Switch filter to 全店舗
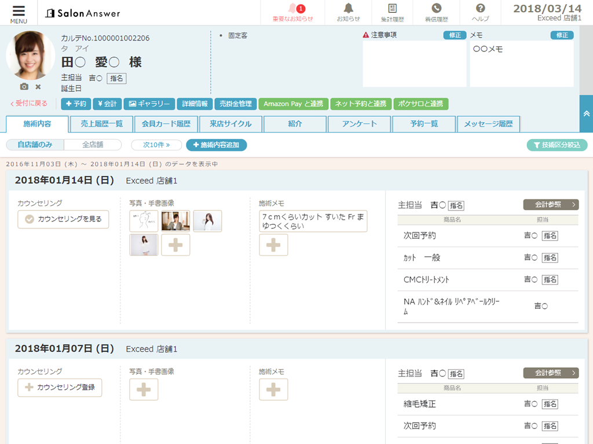Image resolution: width=593 pixels, height=444 pixels. (x=93, y=145)
